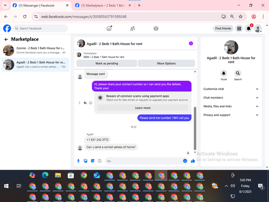Switch to the Messenger | Facebook tab
Viewport: 269px width, 202px height.
[40, 5]
